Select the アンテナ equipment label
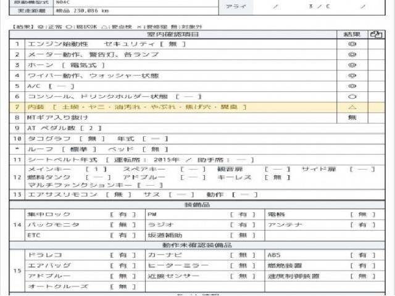 coord(285,224)
